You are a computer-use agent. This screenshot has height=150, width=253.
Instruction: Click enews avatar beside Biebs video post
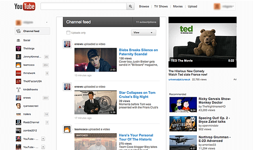[x=67, y=44]
